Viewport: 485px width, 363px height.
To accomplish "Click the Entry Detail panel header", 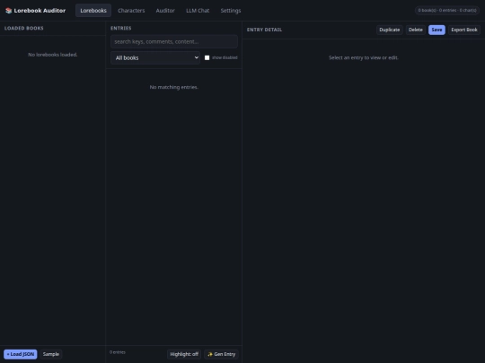I will point(264,30).
